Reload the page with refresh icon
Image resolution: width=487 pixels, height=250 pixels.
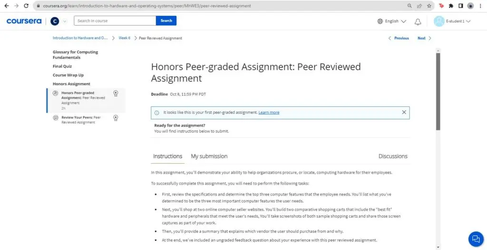pyautogui.click(x=27, y=6)
